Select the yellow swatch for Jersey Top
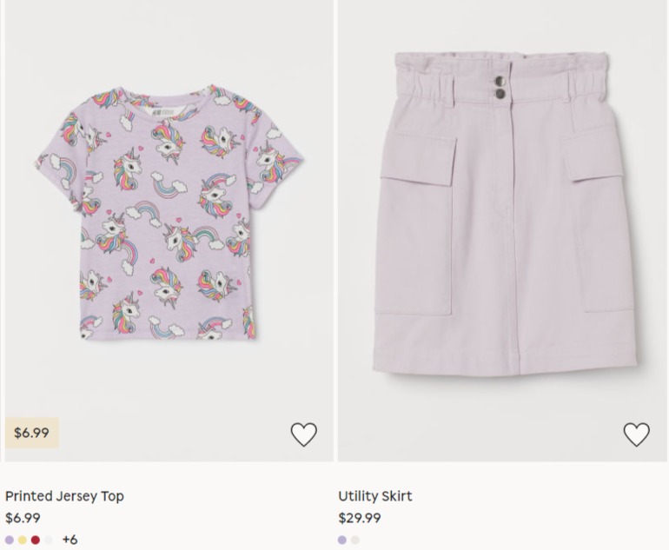The image size is (669, 550). click(x=23, y=540)
